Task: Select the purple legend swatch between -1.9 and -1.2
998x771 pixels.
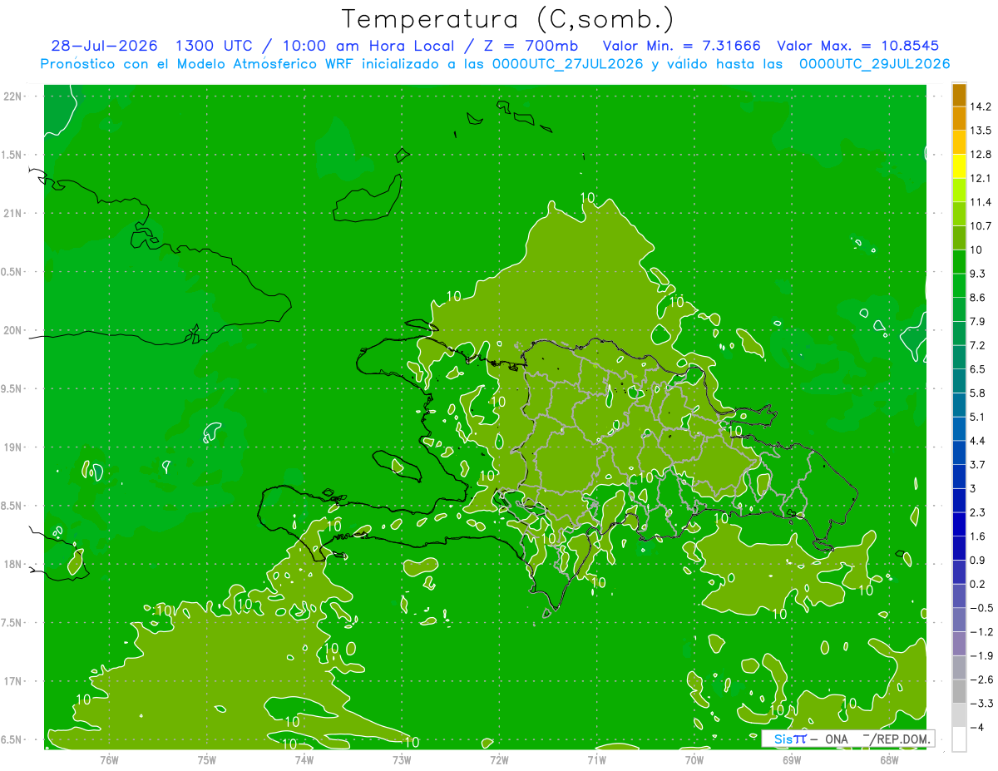Action: point(959,644)
